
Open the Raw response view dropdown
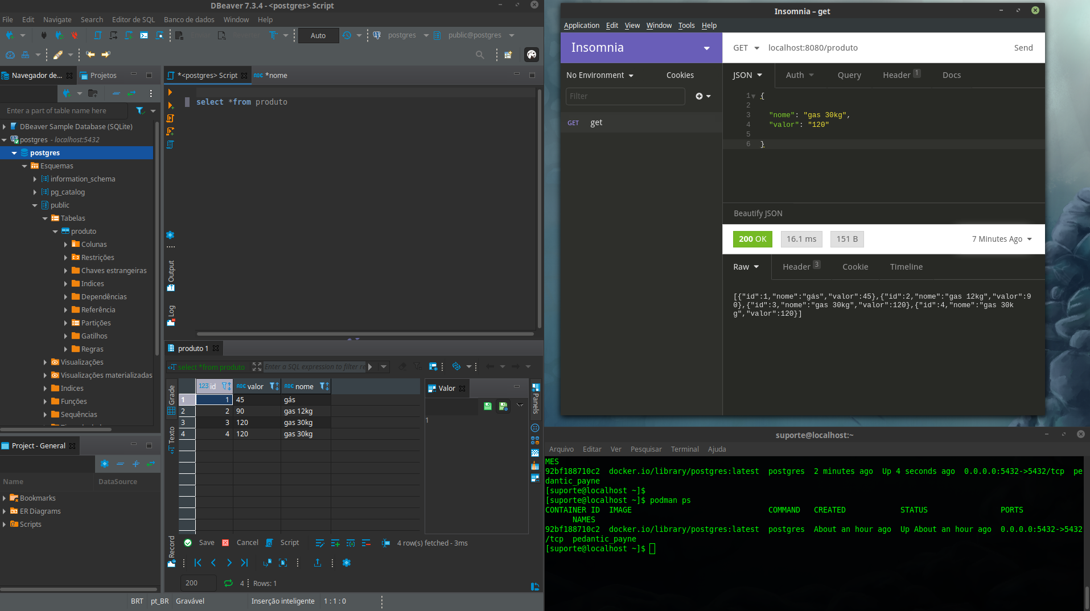tap(746, 267)
